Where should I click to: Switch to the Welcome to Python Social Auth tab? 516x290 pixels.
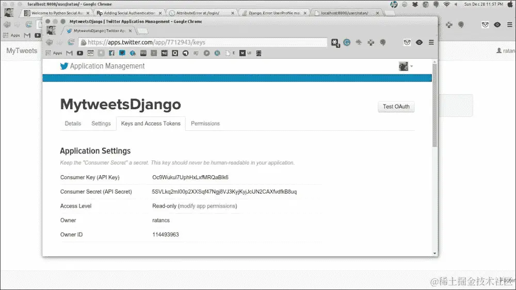pyautogui.click(x=57, y=13)
